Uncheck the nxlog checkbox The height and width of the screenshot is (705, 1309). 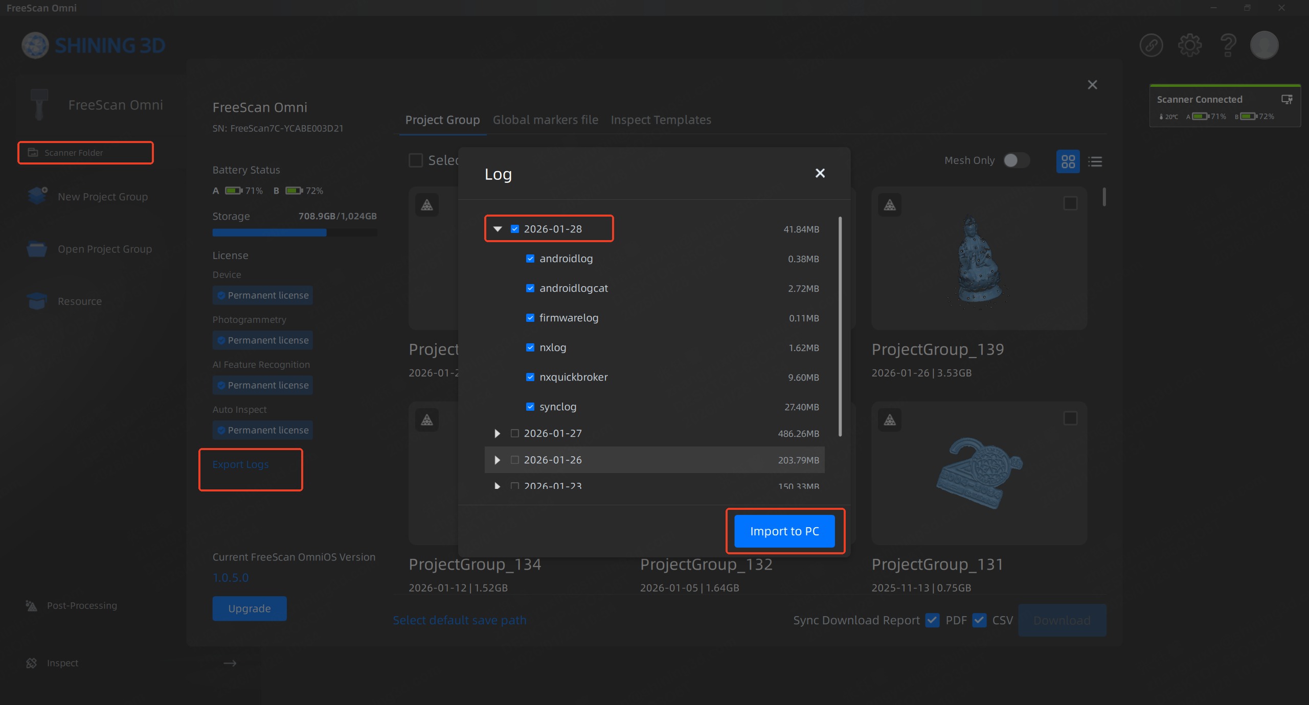coord(530,347)
